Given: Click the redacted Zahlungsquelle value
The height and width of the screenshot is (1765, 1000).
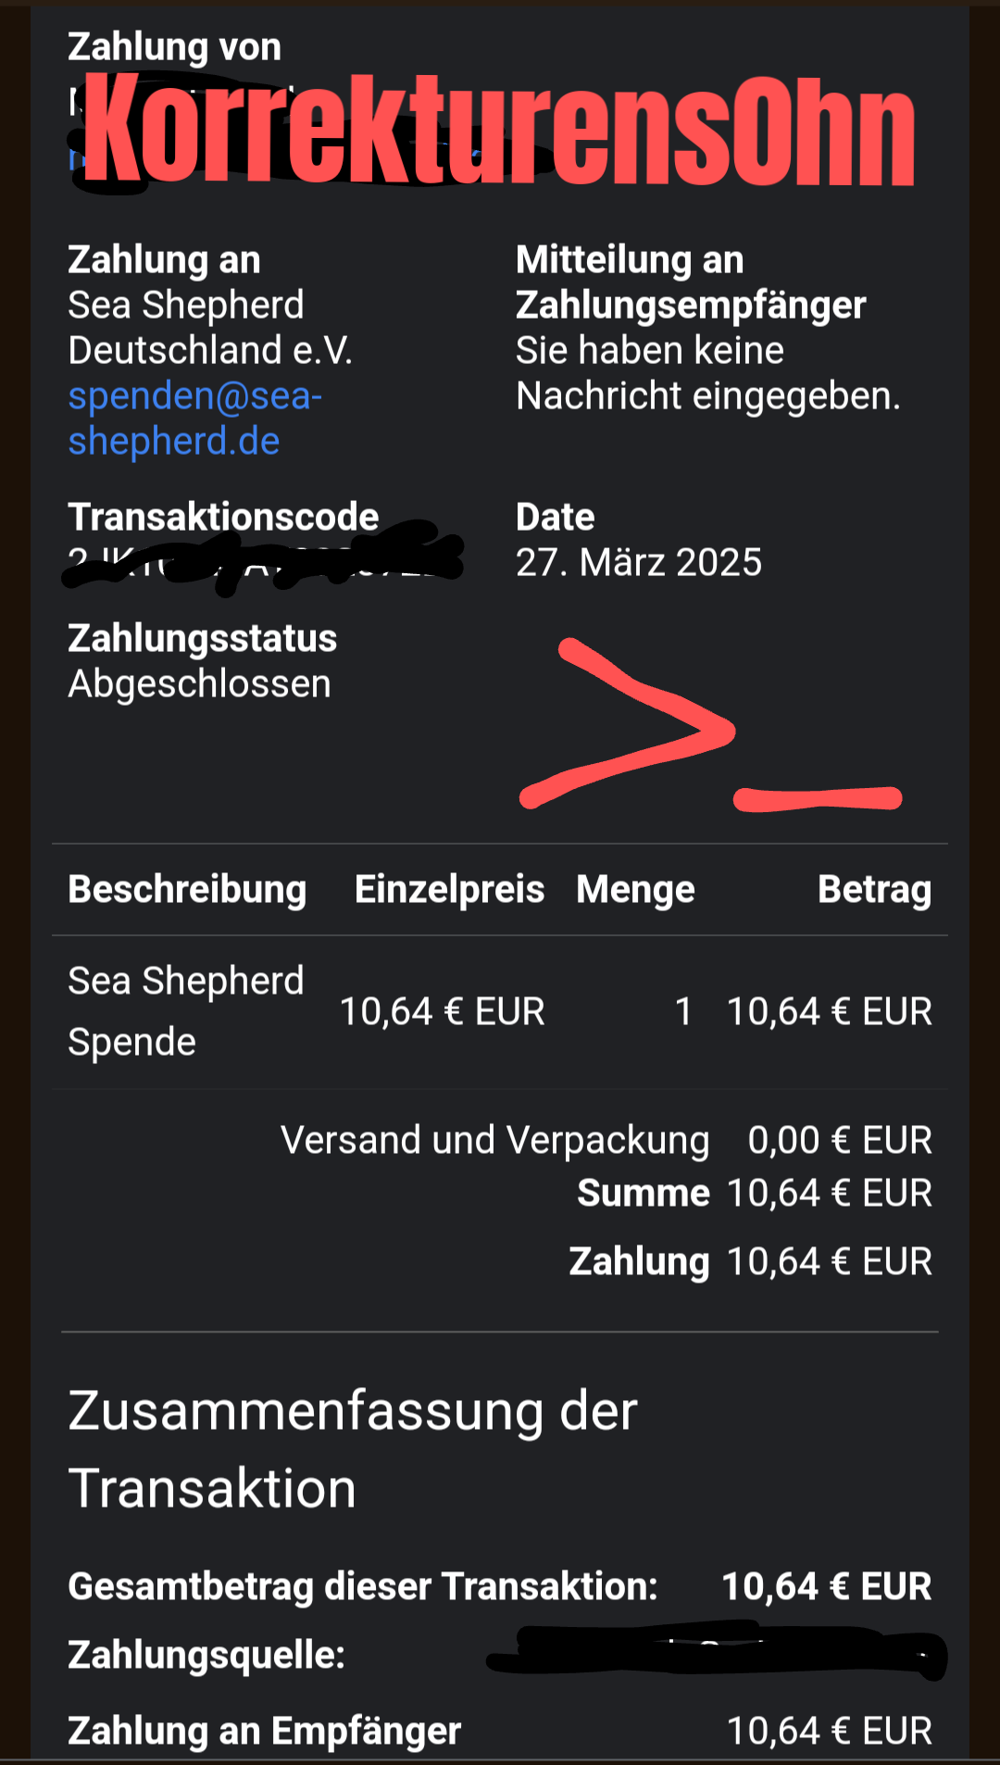Looking at the screenshot, I should click(715, 1653).
